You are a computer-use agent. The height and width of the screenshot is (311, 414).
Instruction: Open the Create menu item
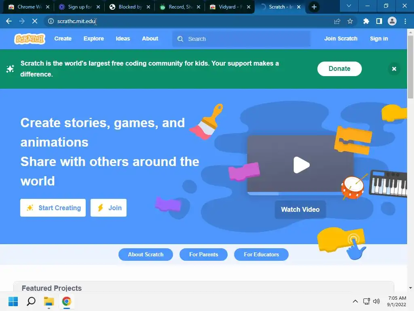(x=63, y=38)
